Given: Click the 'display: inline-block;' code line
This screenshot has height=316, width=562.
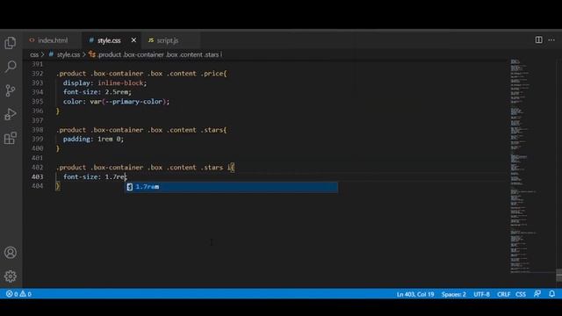Looking at the screenshot, I should tap(104, 83).
